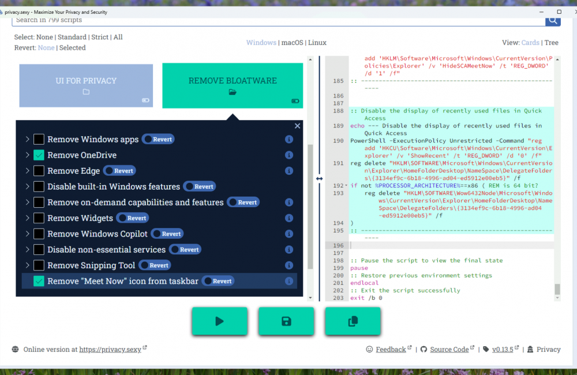Open the Source Code link
This screenshot has width=577, height=375.
[449, 349]
